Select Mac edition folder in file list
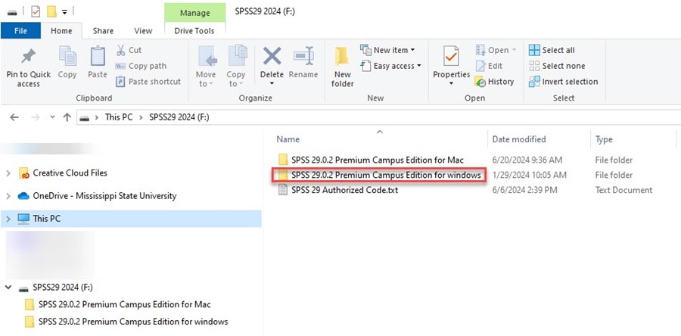 point(378,160)
